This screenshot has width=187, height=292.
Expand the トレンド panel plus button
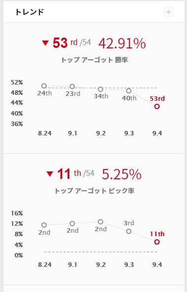(169, 12)
